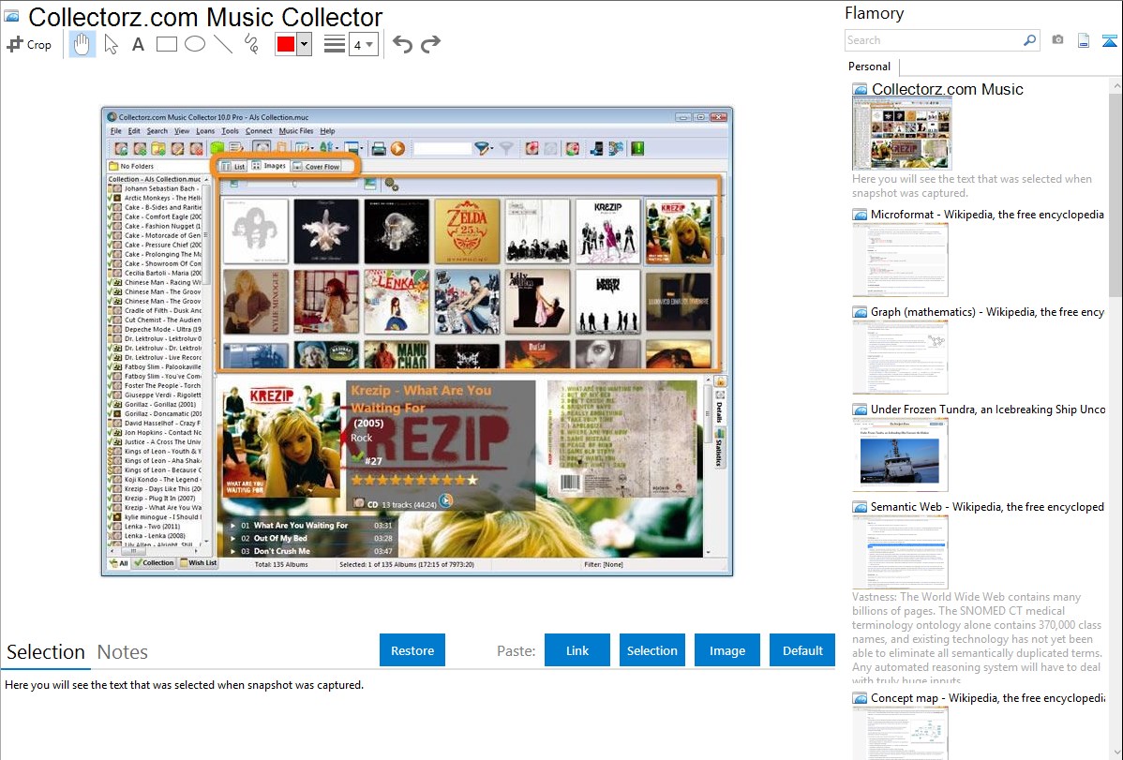The image size is (1123, 760).
Task: Click the gray selected-text placeholder under the Collectorz thumbnail
Action: point(972,186)
